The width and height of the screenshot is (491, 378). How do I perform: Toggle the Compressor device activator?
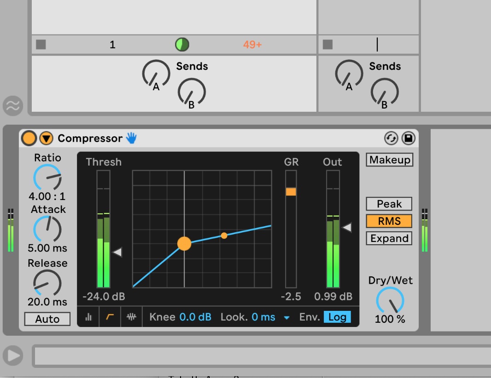29,138
